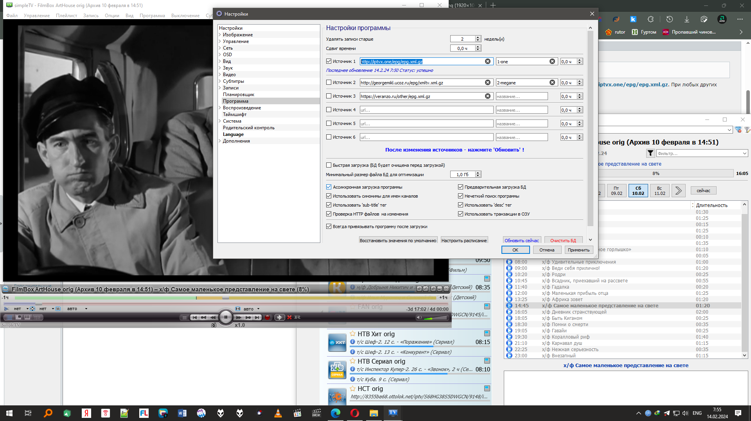Pause playback with the round pause button
751x421 pixels.
click(x=226, y=317)
